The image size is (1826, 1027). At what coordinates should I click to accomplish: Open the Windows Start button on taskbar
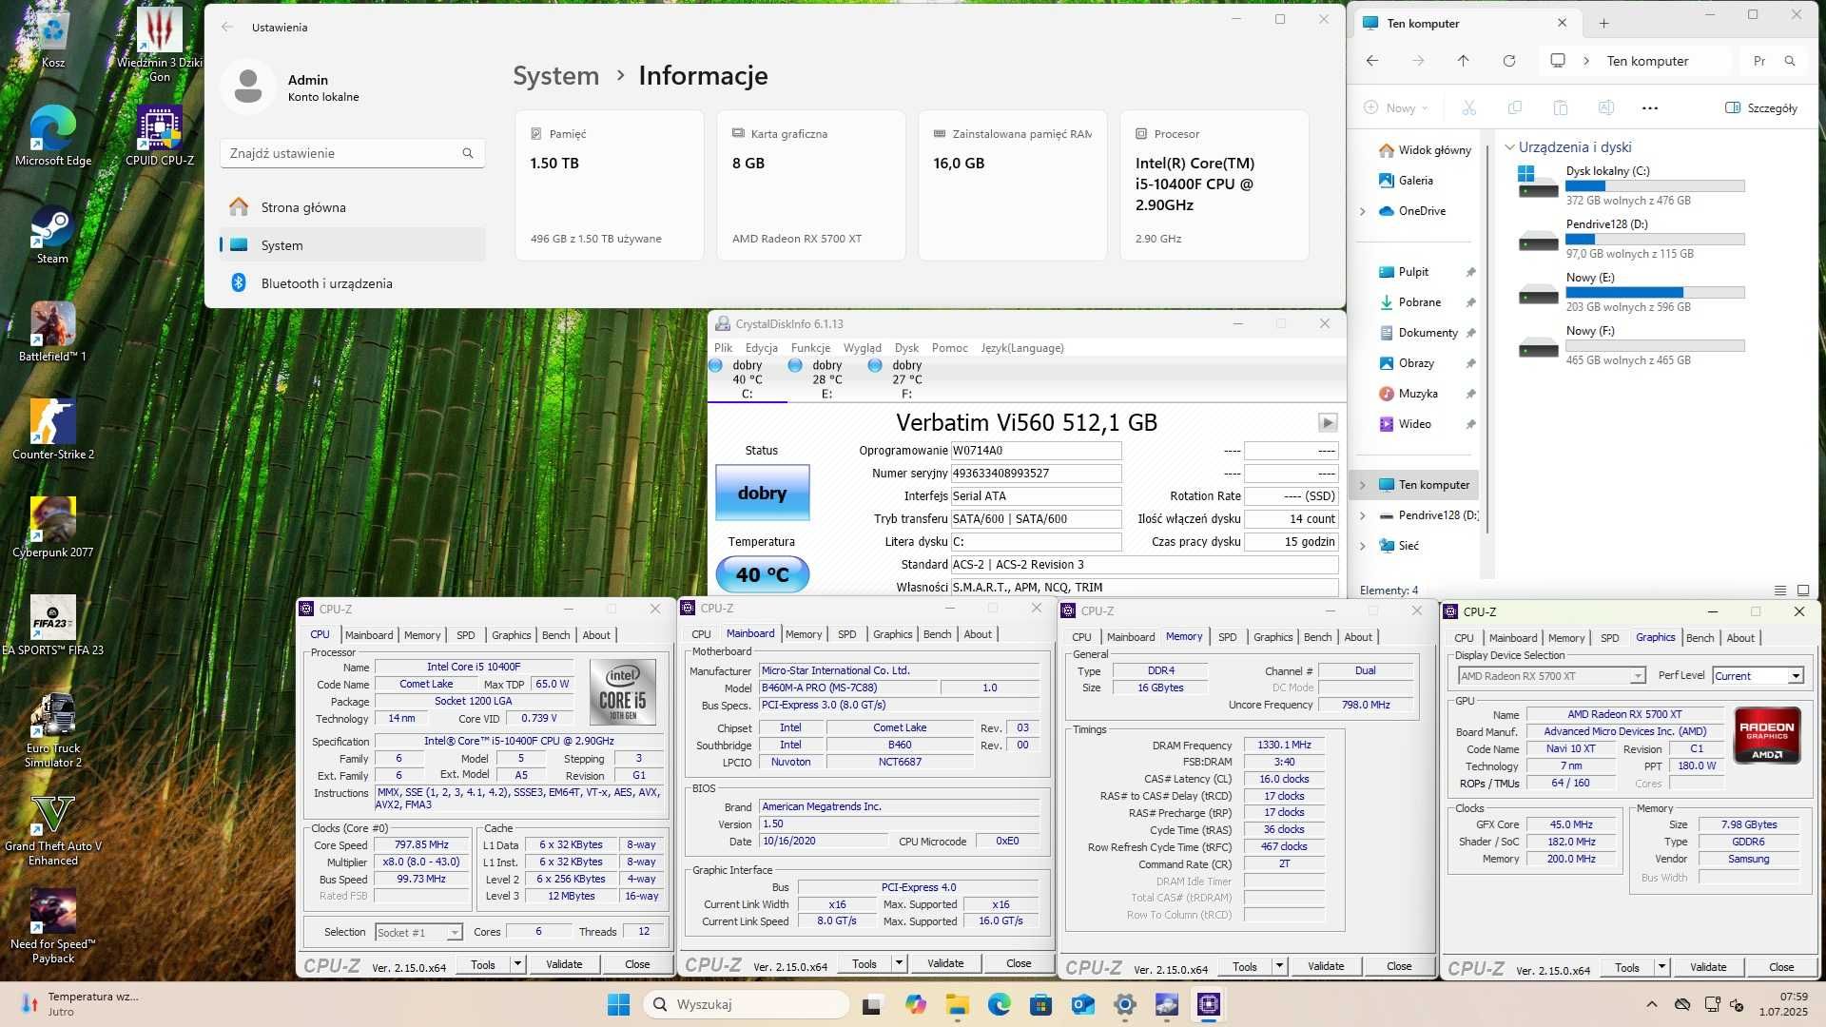618,1004
